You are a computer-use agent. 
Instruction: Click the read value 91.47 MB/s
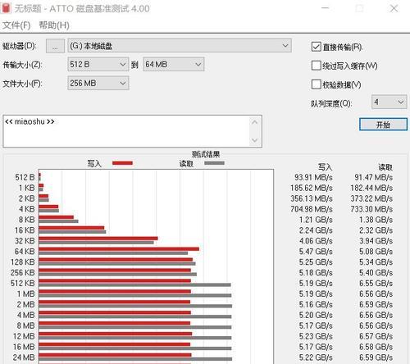tap(374, 177)
